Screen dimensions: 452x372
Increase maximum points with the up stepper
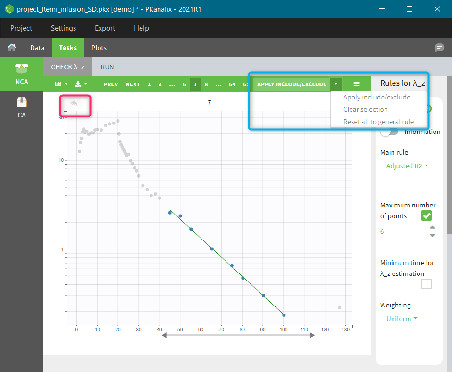[432, 227]
